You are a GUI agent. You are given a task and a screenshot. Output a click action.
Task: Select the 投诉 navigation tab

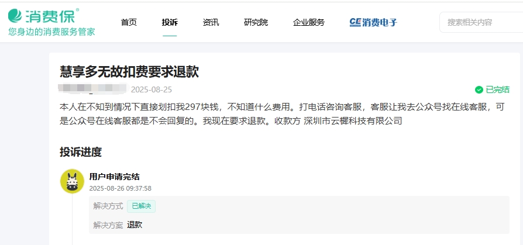(170, 22)
